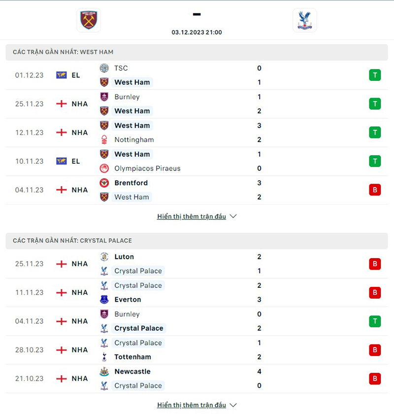
Task: Click the TSC team logo
Action: pos(104,68)
